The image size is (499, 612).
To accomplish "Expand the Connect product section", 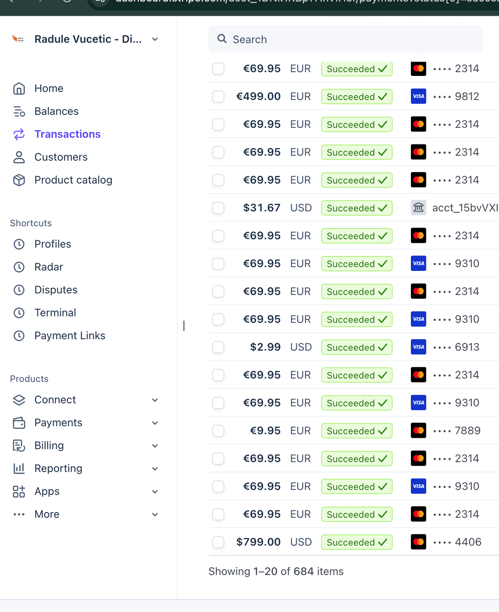I will click(155, 400).
